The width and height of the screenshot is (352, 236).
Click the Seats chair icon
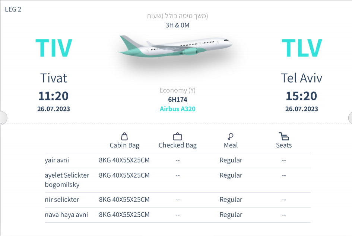[x=284, y=136]
